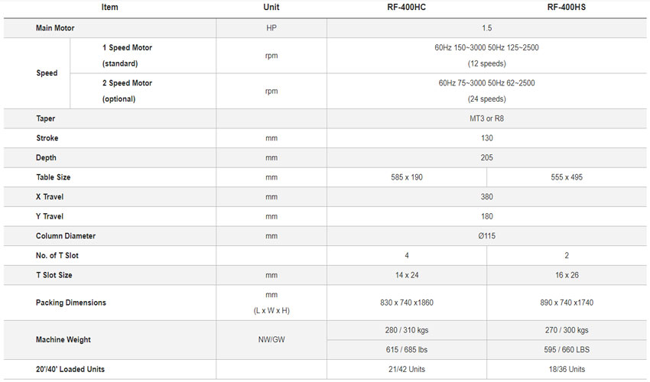This screenshot has height=382, width=650.
Task: Click the 20'/40' Loaded Units row label
Action: pos(70,370)
